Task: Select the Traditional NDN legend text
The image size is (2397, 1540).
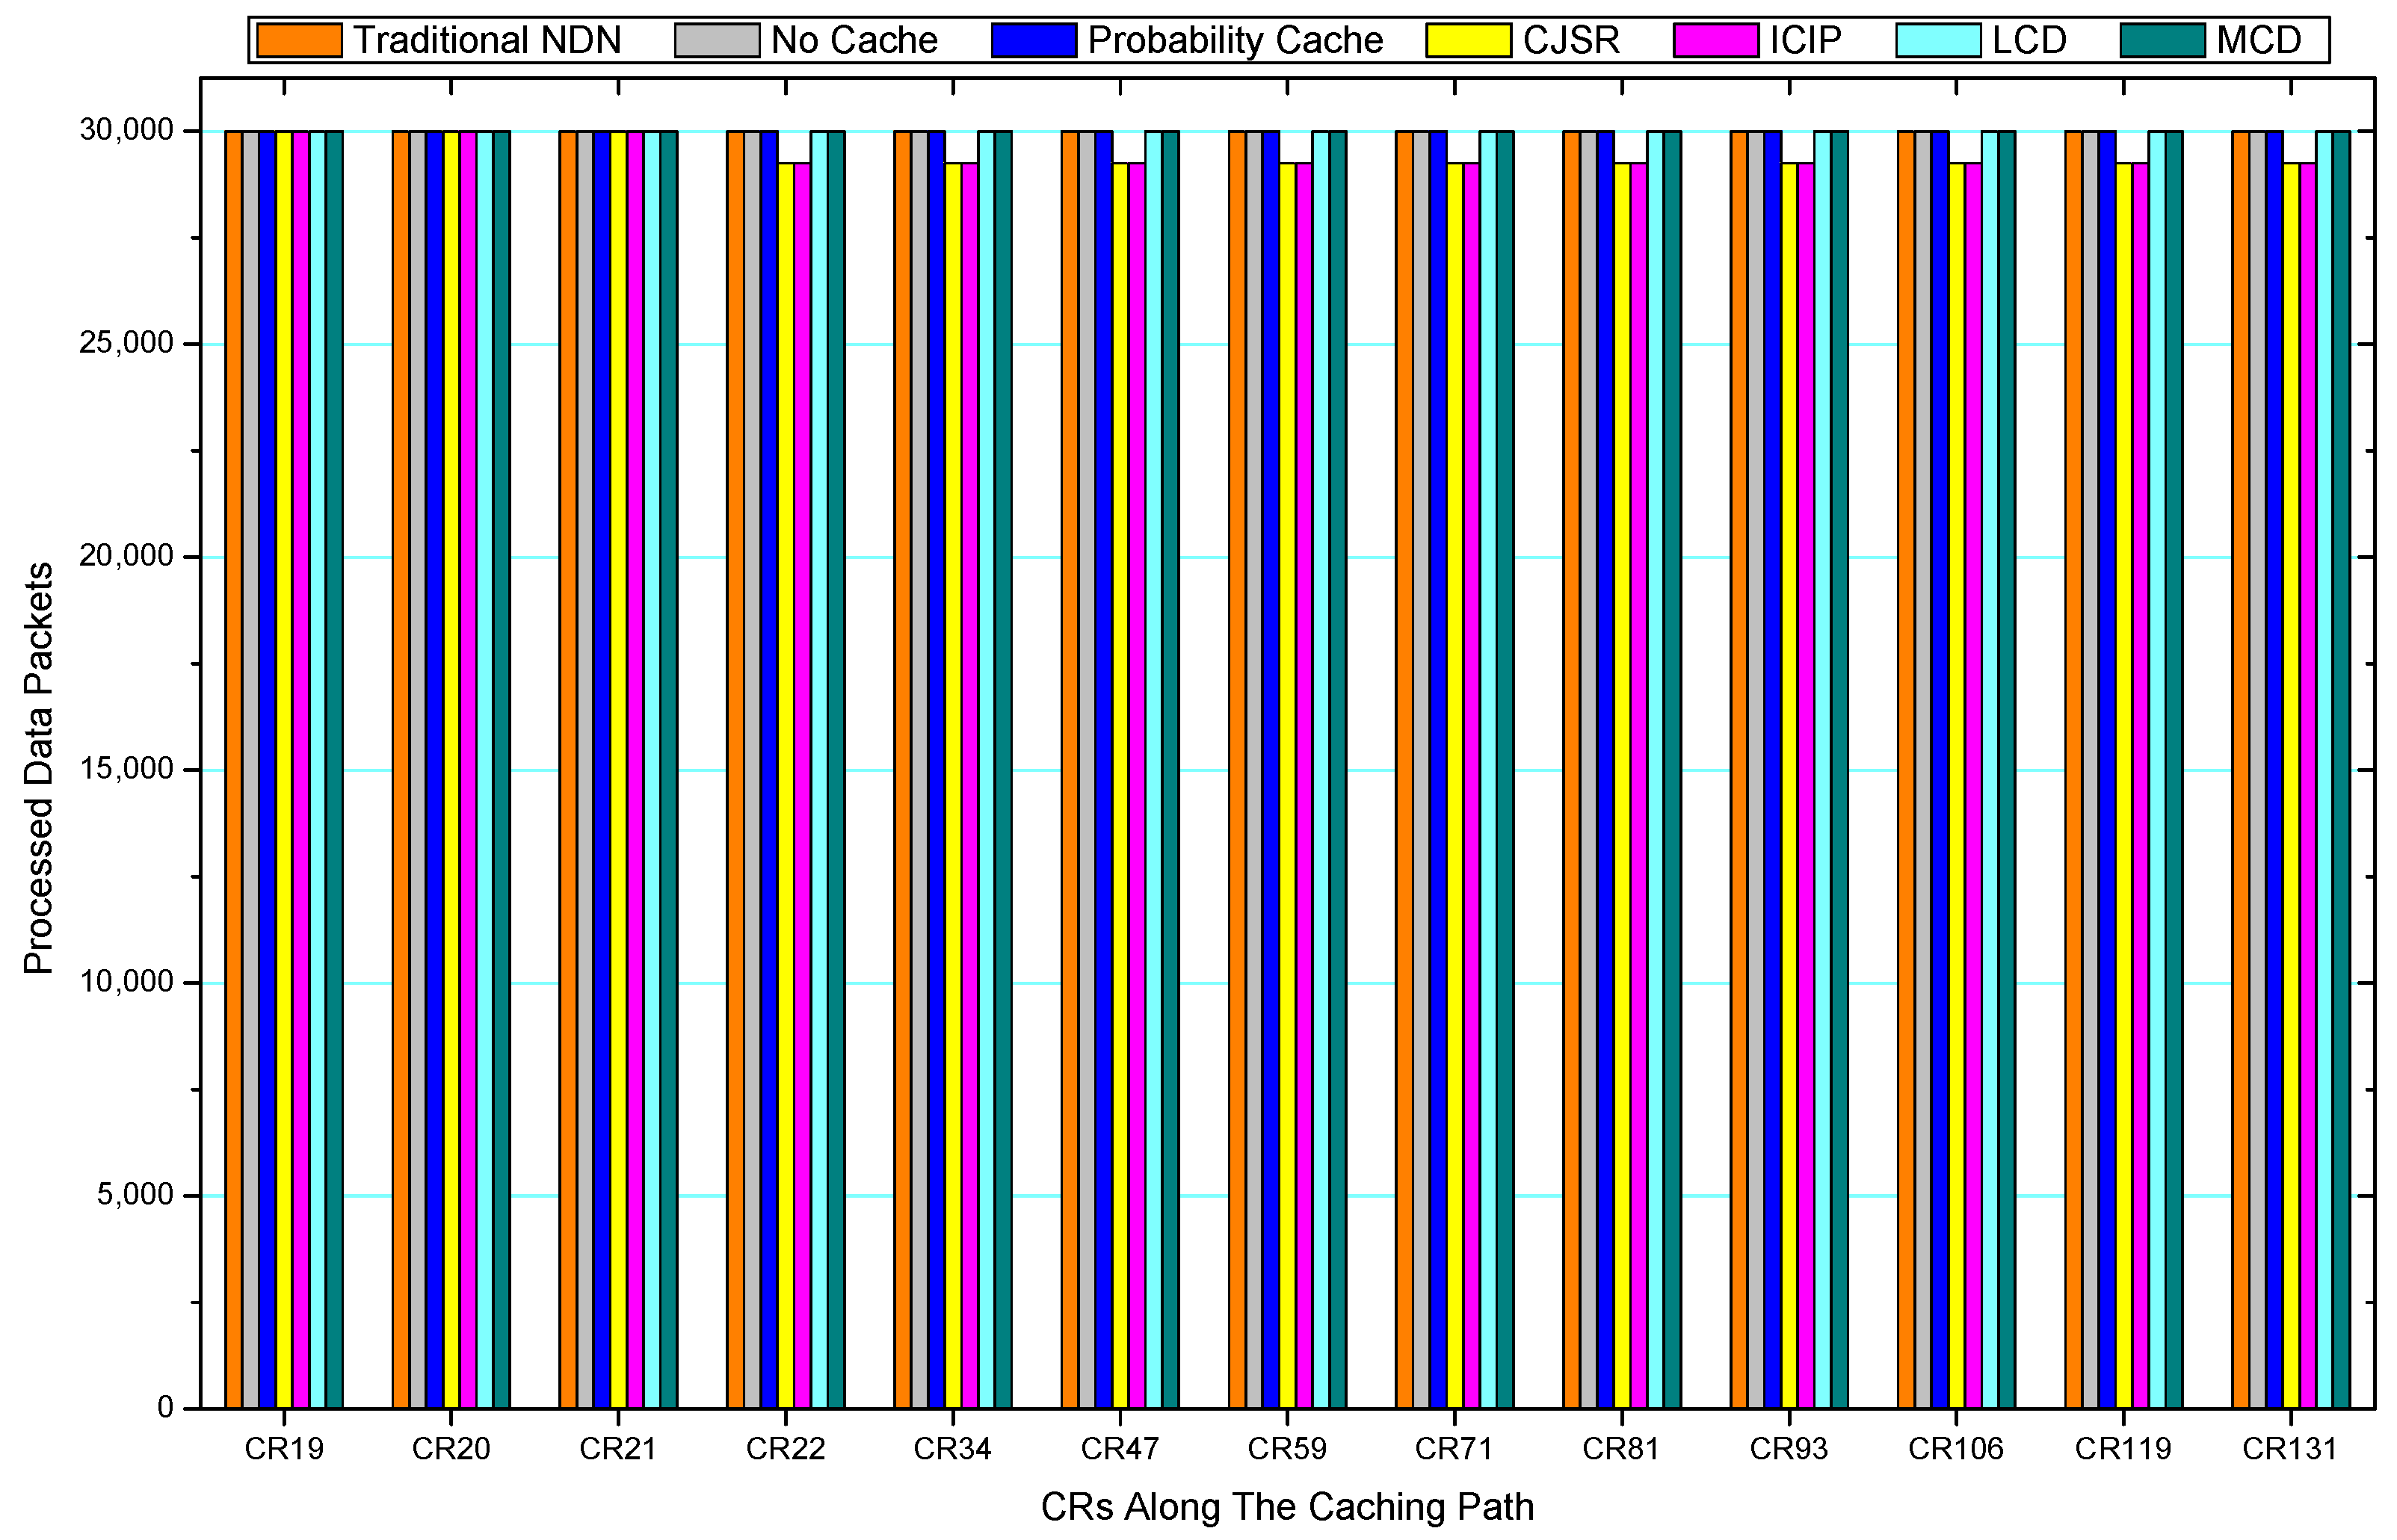Action: pyautogui.click(x=487, y=41)
